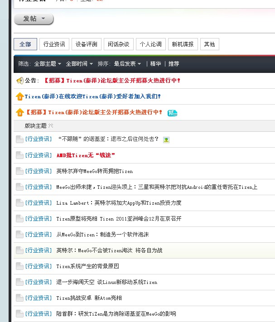Image resolution: width=275 pixels, height=322 pixels.
Task: Open the 个人论调 tab
Action: pos(151,44)
